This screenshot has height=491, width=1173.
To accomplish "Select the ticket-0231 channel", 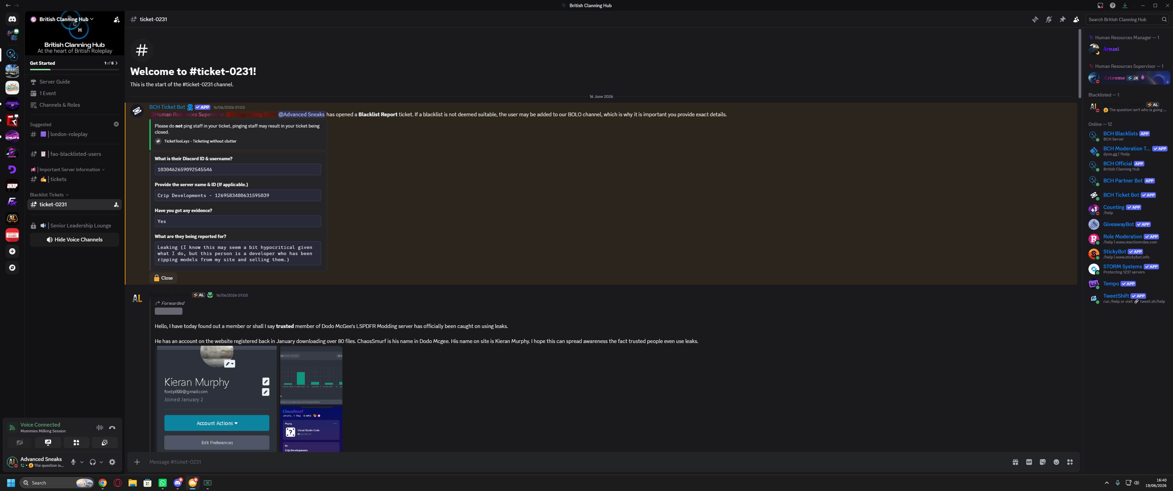I will pyautogui.click(x=74, y=205).
